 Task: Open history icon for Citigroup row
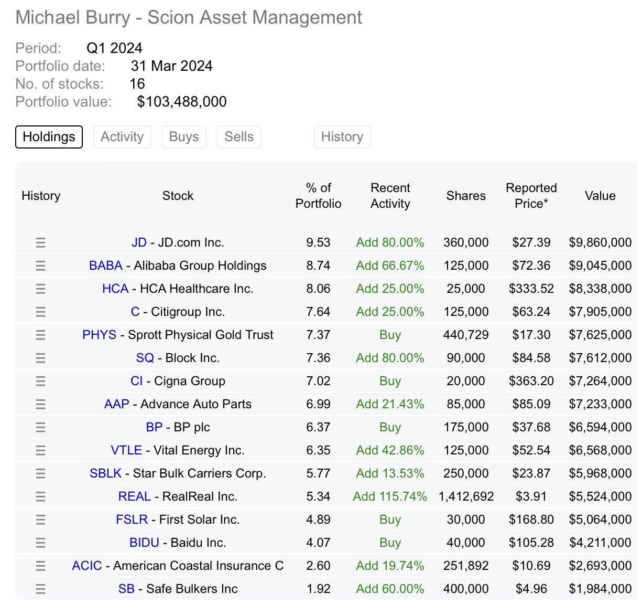coord(40,312)
